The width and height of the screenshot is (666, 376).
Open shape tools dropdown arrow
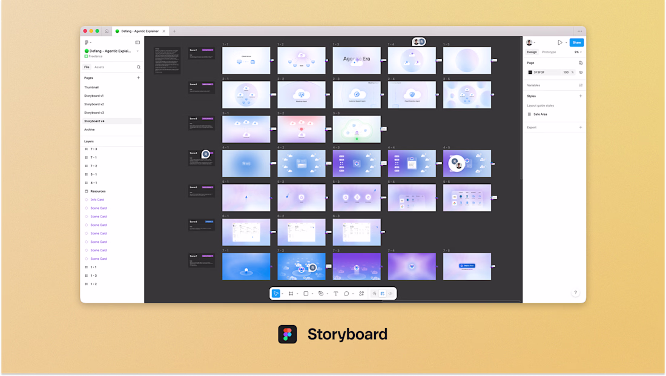point(312,294)
